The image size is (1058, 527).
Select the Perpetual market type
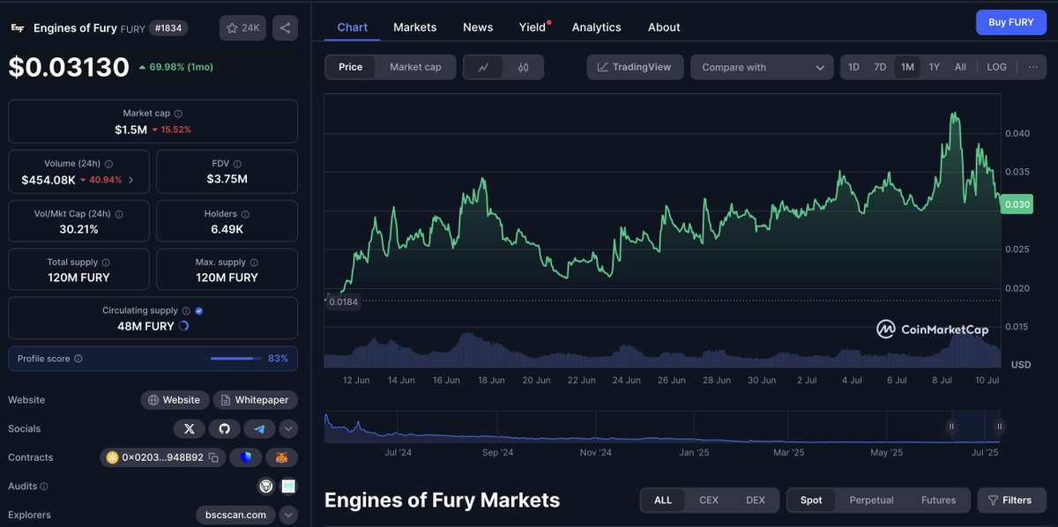pos(872,501)
